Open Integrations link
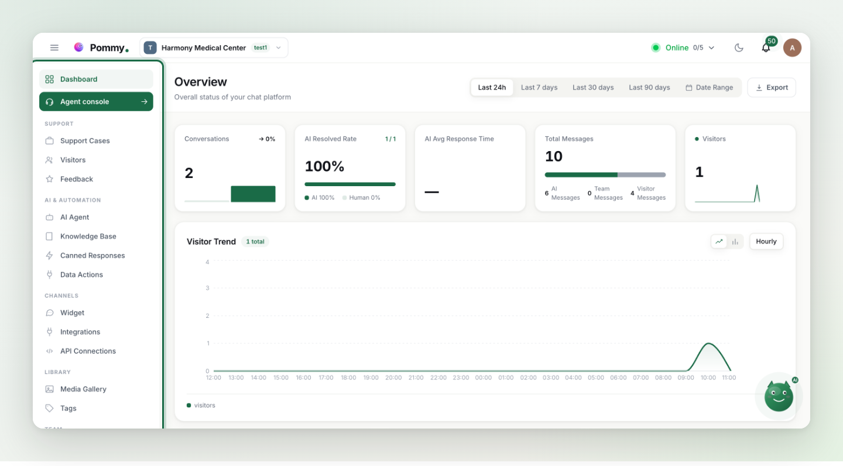The height and width of the screenshot is (466, 843). point(96,332)
